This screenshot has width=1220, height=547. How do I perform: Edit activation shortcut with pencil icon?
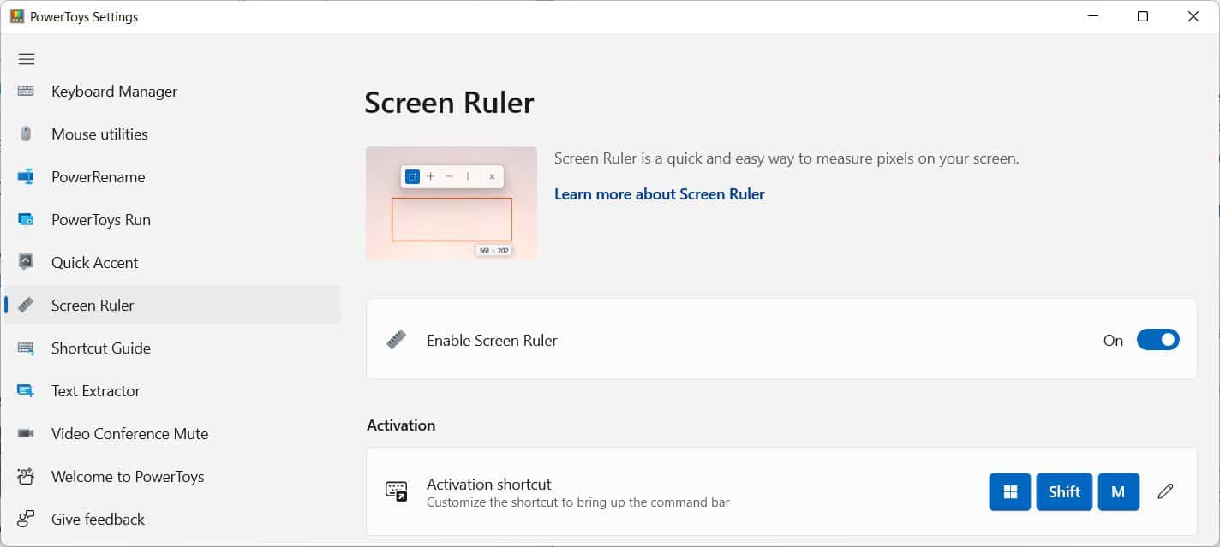1165,491
